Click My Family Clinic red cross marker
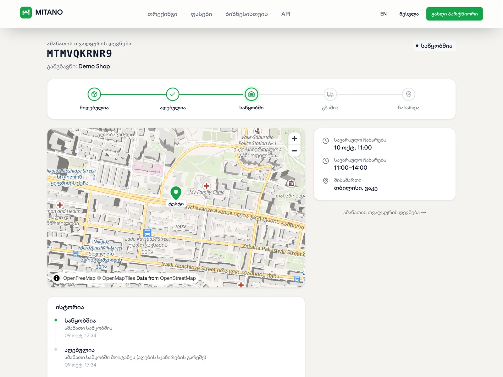The image size is (503, 377). pyautogui.click(x=207, y=186)
